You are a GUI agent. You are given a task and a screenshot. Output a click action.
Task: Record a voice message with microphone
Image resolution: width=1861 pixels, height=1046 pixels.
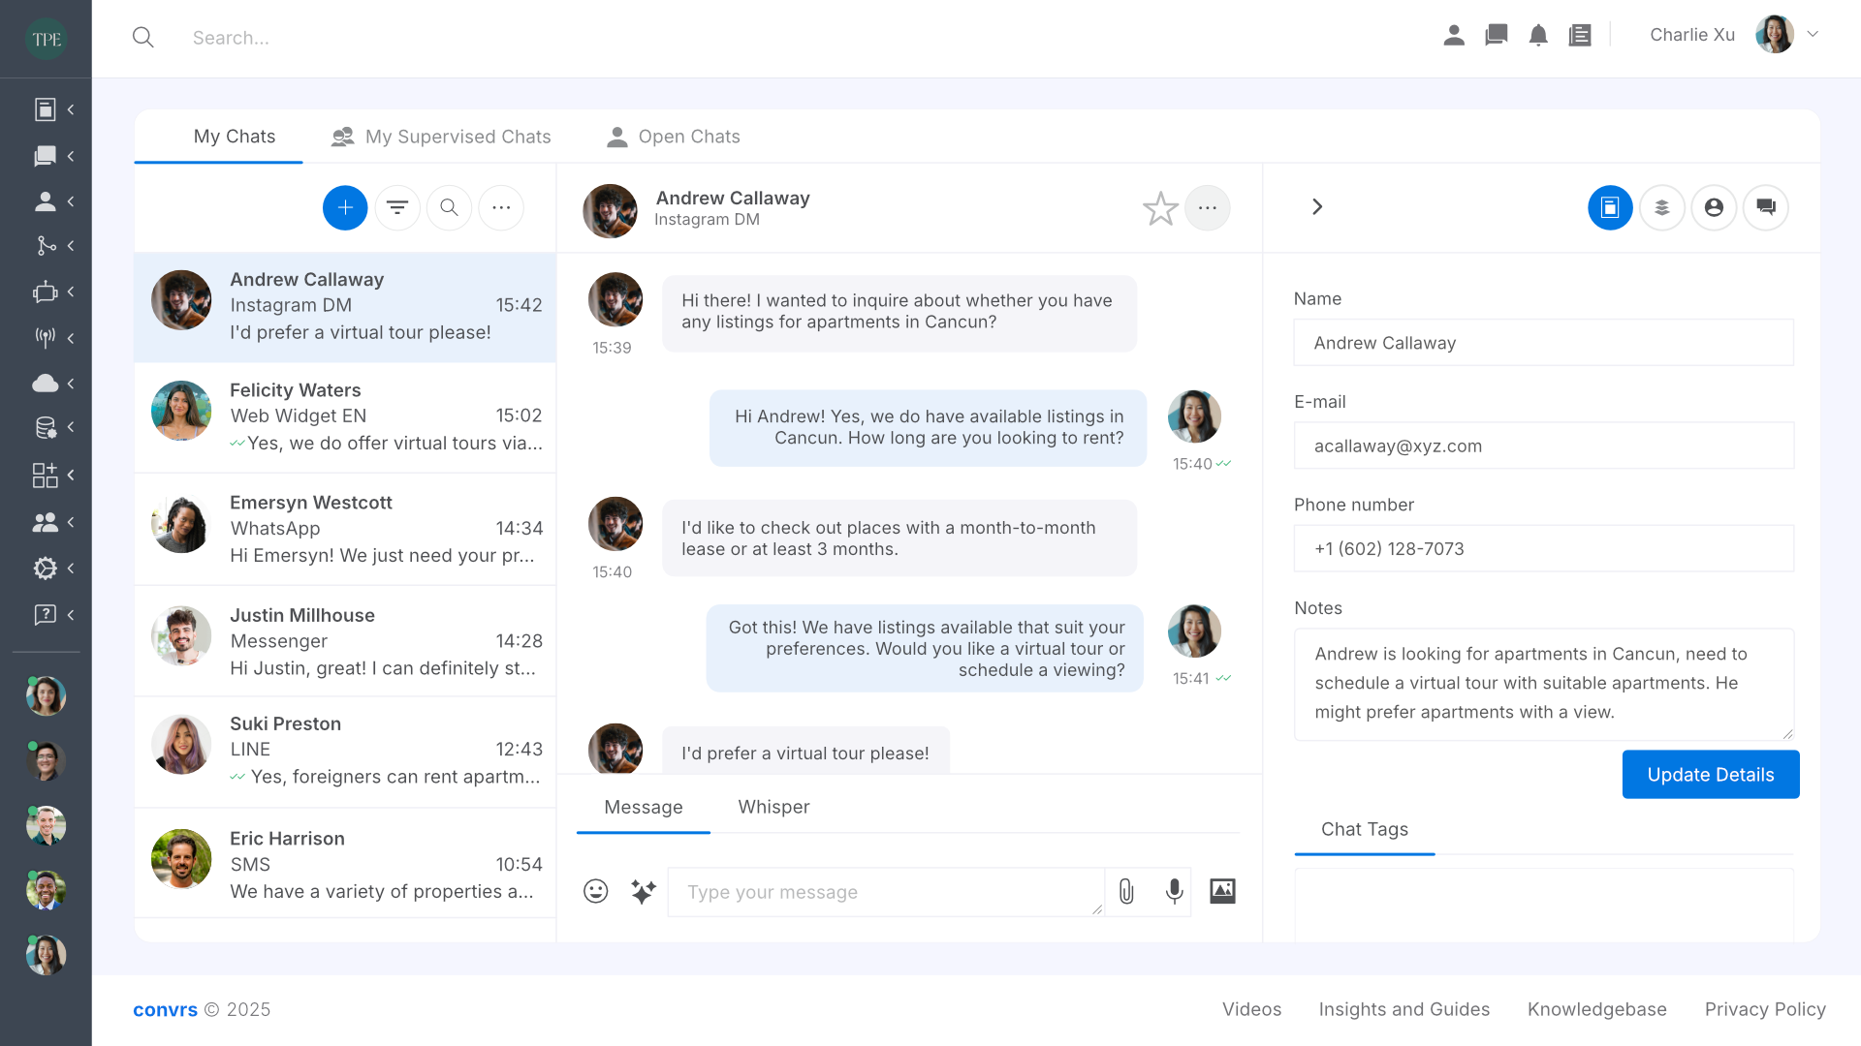pos(1174,891)
